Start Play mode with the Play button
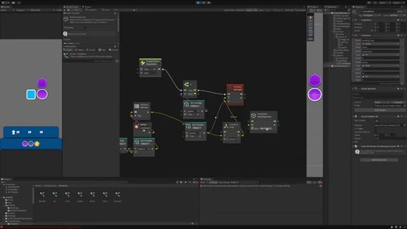407x229 pixels. pyautogui.click(x=198, y=3)
